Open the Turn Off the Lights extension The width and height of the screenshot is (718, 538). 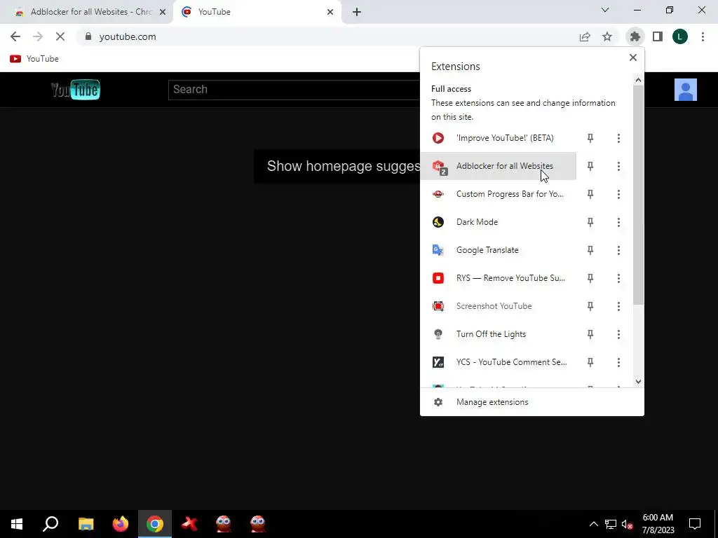coord(499,334)
